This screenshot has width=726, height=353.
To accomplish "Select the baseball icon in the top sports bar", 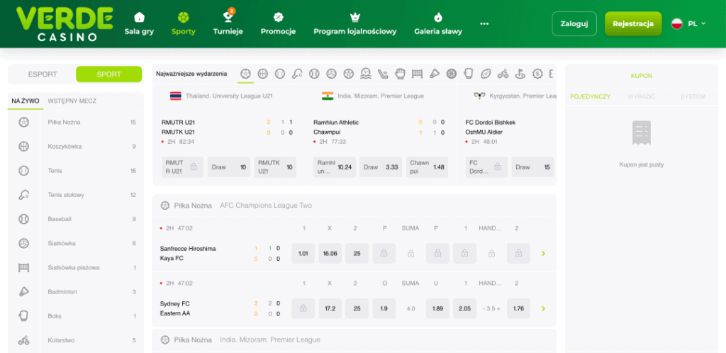I will click(314, 74).
